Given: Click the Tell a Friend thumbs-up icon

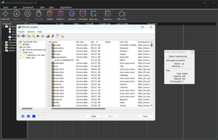Looking at the screenshot, I should [122, 14].
